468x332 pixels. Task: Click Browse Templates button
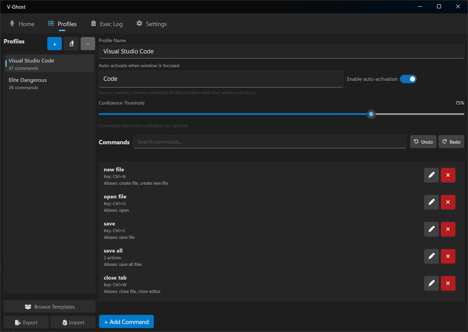tap(49, 307)
